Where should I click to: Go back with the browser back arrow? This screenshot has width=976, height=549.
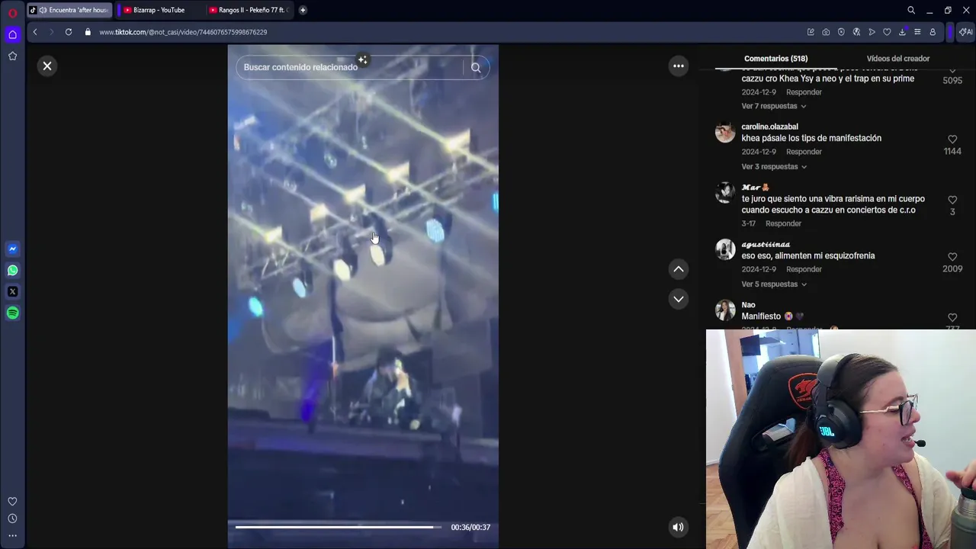click(x=35, y=32)
